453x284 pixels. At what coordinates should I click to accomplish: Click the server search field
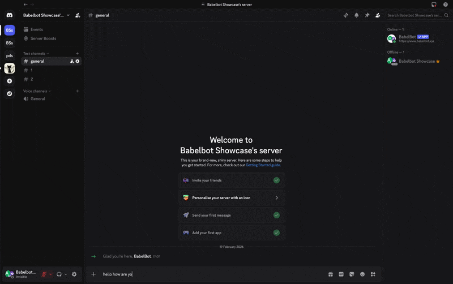[x=418, y=15]
